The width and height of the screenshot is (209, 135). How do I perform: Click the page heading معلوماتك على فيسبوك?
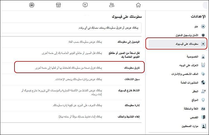click(127, 17)
